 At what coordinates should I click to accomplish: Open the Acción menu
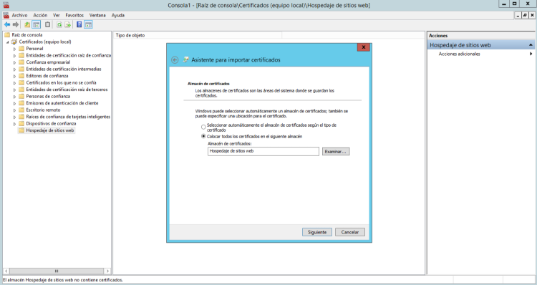point(40,16)
